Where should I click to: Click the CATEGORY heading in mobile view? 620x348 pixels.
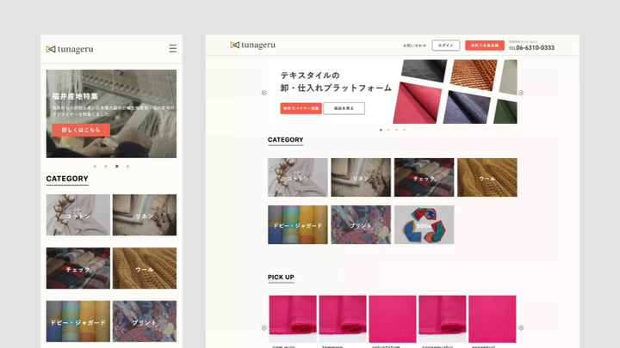[x=67, y=179]
